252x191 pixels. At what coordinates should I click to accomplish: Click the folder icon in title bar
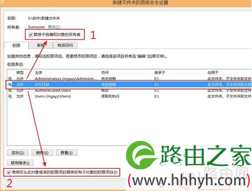(3, 3)
